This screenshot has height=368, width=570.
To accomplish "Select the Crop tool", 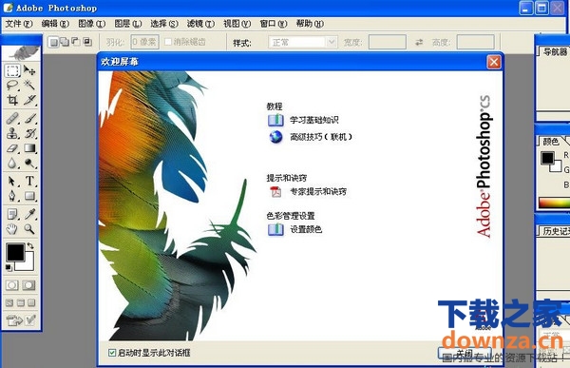I will [x=12, y=100].
